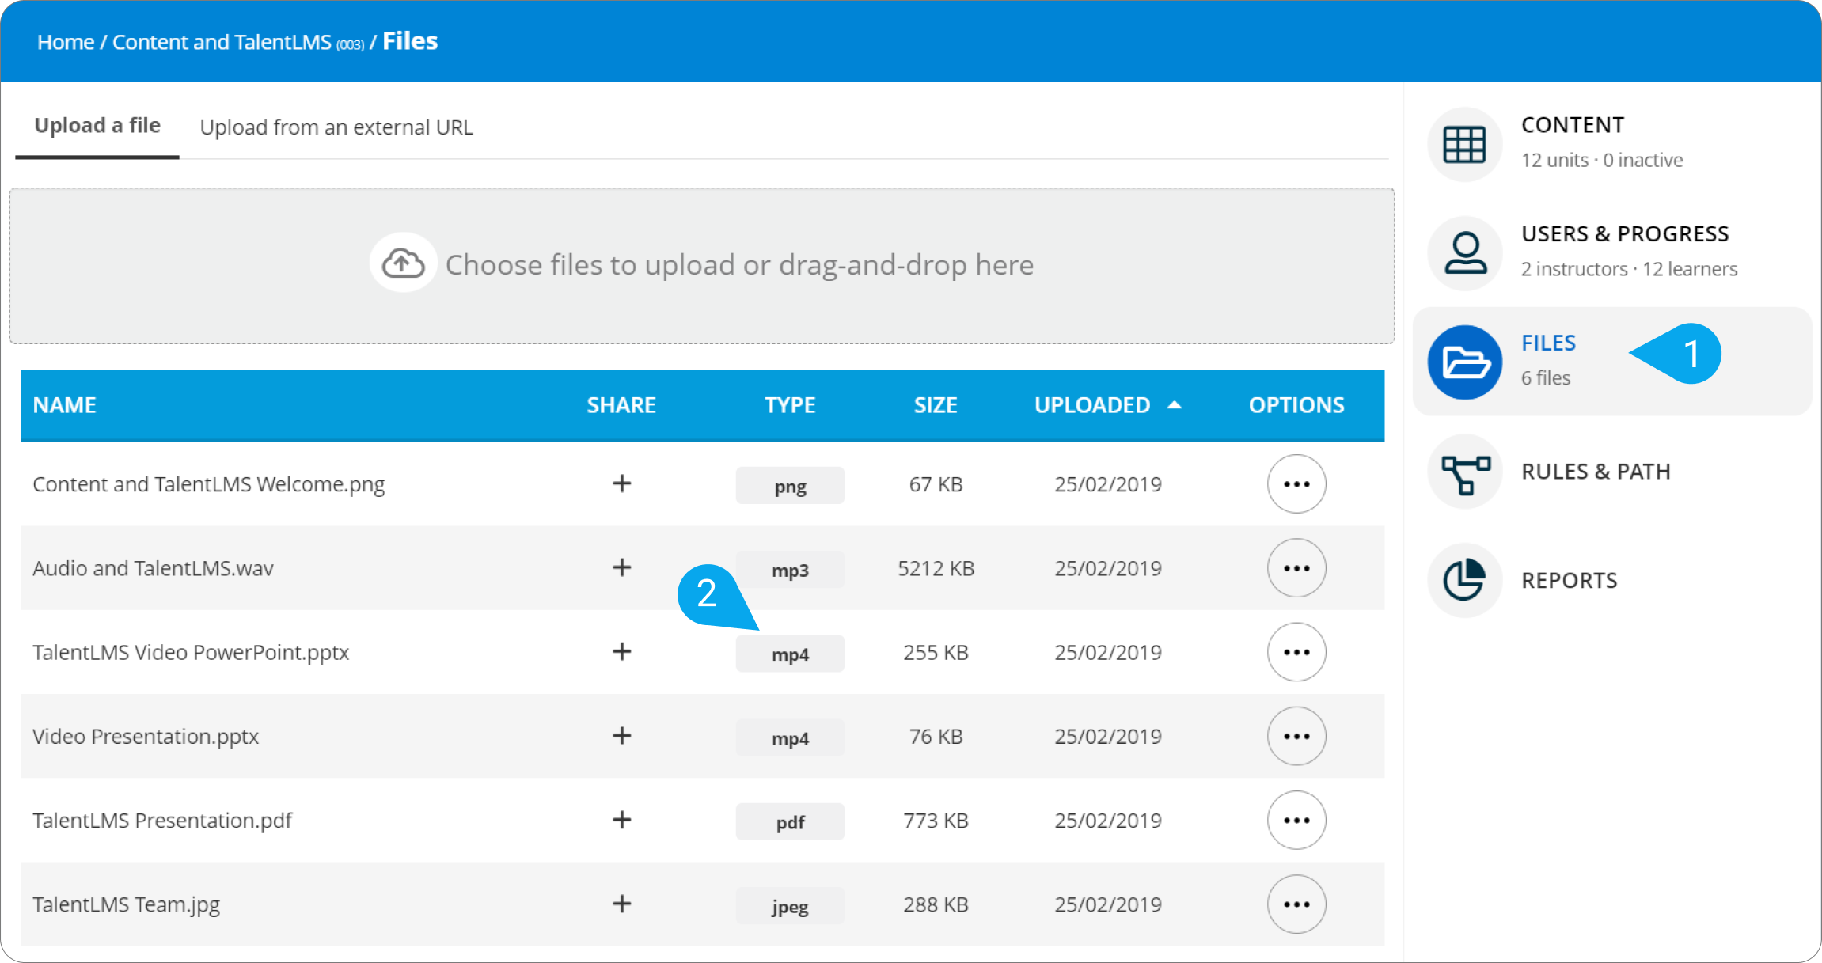
Task: Click the jpeg type badge
Action: [790, 906]
